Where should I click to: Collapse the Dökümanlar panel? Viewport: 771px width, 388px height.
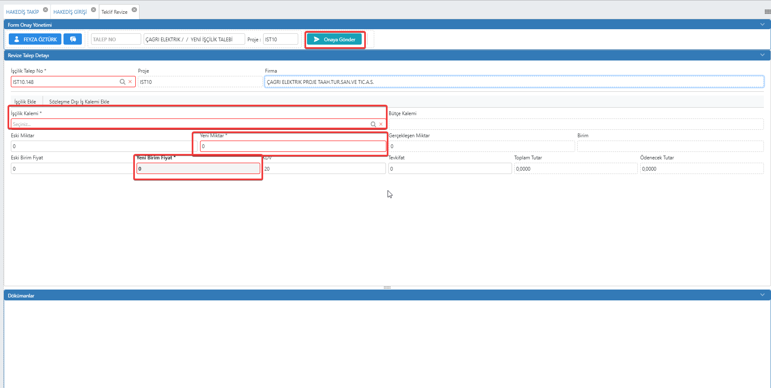762,295
